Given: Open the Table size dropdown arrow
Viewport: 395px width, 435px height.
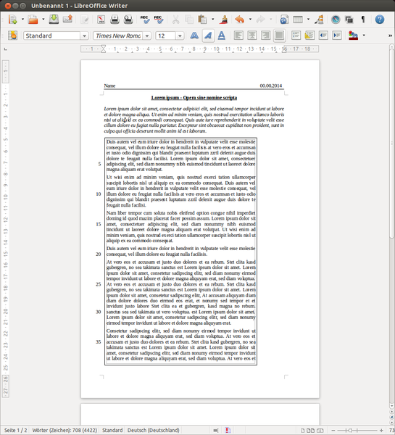Looking at the screenshot, I should coord(308,20).
